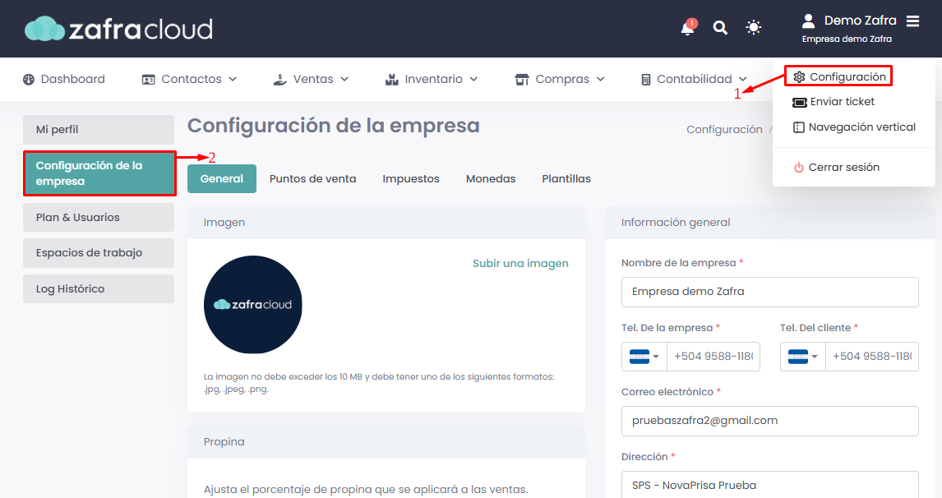Switch to the Puntos de venta tab

(x=312, y=179)
